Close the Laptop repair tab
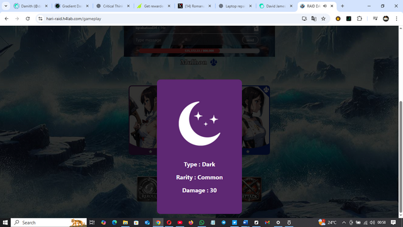 point(251,6)
